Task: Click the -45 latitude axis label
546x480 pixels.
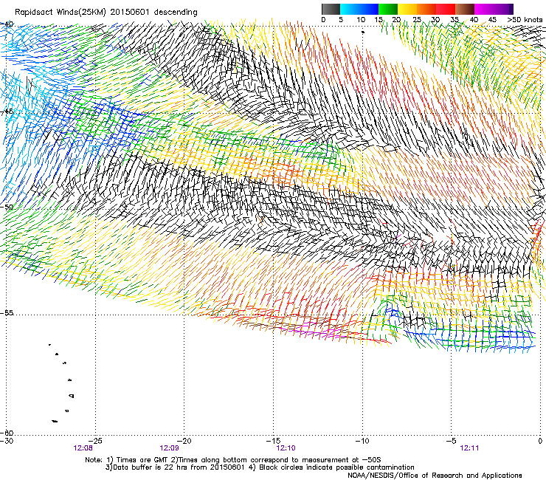Action: coord(7,112)
